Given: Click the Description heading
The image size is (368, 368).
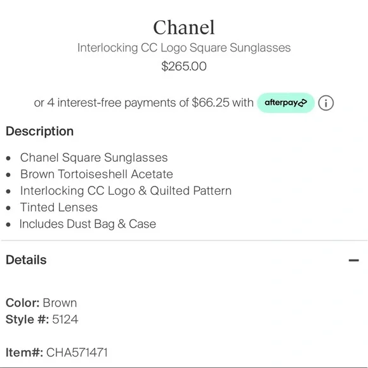Looking at the screenshot, I should (40, 131).
